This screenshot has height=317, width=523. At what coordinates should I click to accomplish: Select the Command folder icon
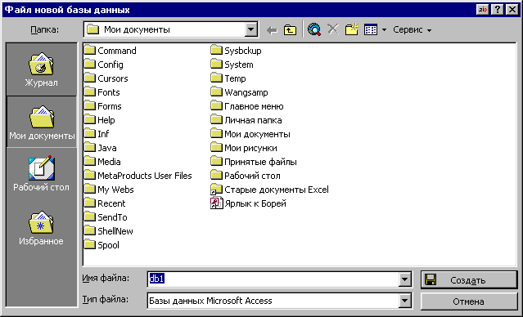89,51
